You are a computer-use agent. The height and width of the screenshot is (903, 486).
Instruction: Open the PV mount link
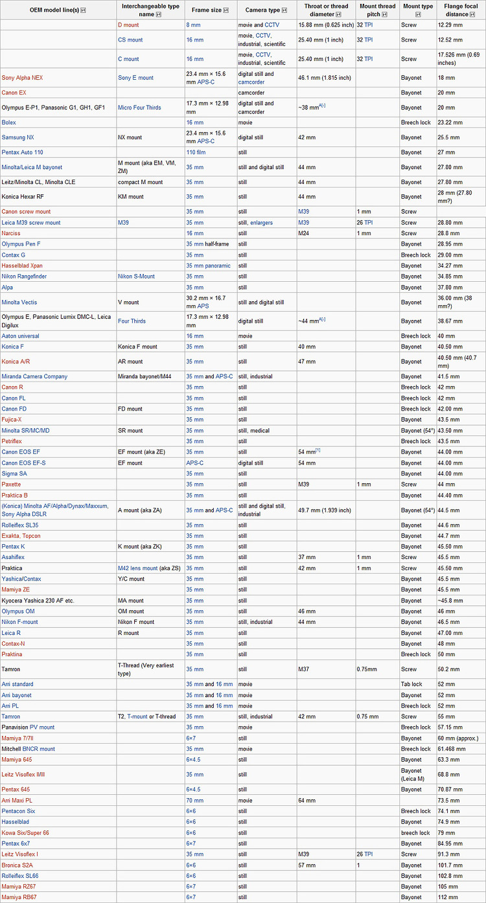[x=42, y=727]
